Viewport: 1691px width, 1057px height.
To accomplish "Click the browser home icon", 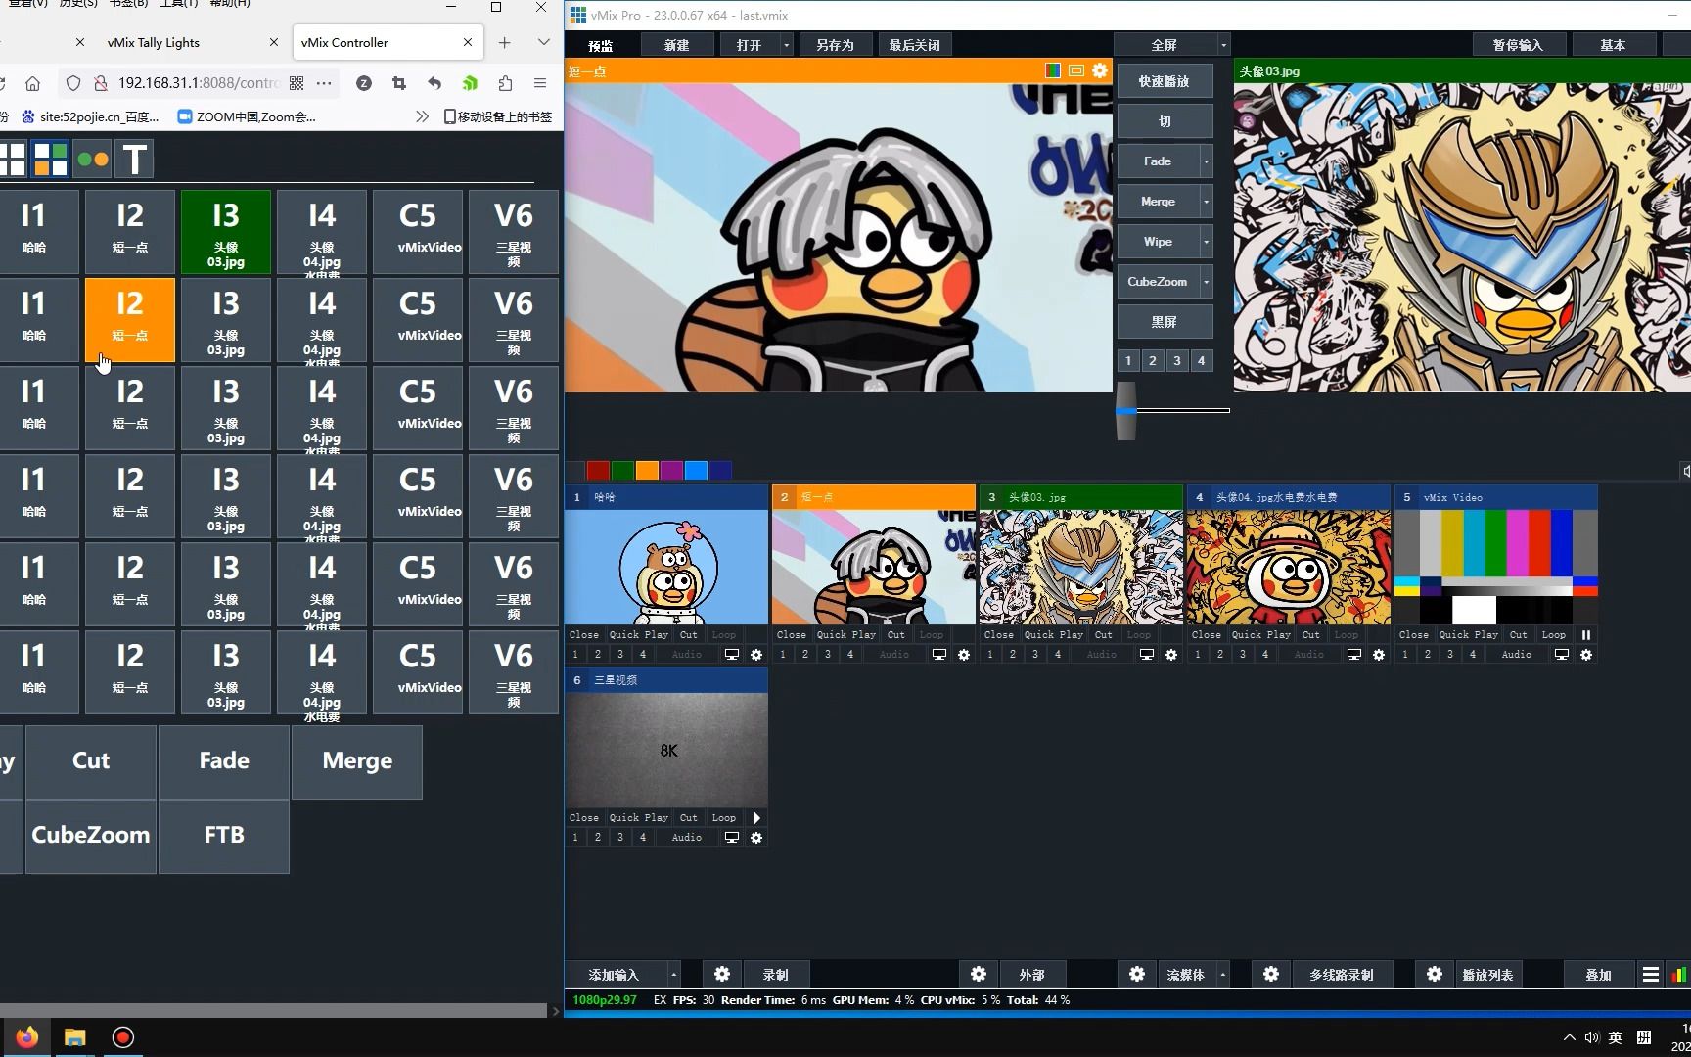I will (33, 83).
